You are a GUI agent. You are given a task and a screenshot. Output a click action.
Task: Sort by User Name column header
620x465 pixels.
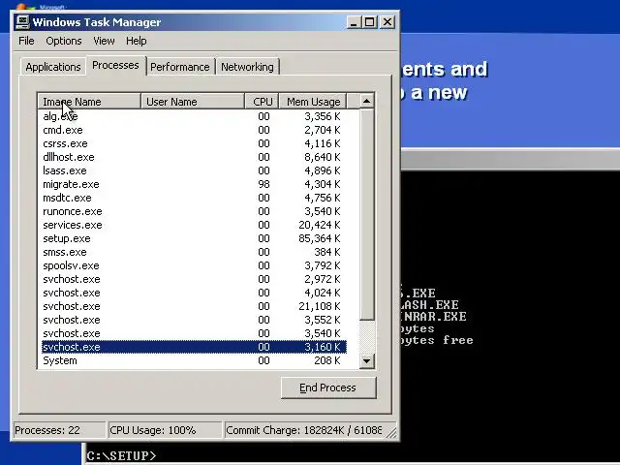pos(193,102)
